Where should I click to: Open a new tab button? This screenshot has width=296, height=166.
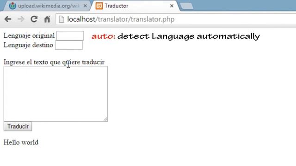click(x=186, y=6)
